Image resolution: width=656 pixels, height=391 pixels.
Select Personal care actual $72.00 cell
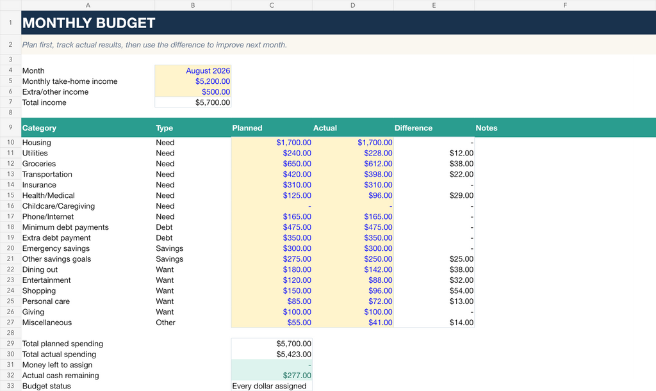[353, 301]
